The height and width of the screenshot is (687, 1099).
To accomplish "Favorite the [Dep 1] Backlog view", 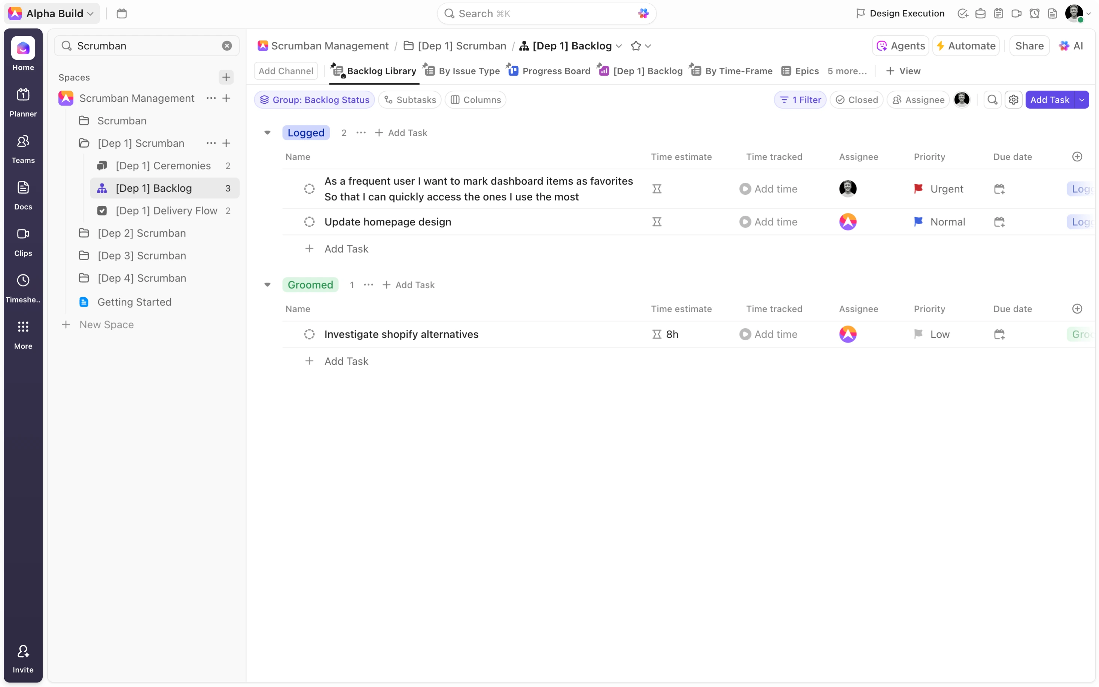I will click(635, 45).
